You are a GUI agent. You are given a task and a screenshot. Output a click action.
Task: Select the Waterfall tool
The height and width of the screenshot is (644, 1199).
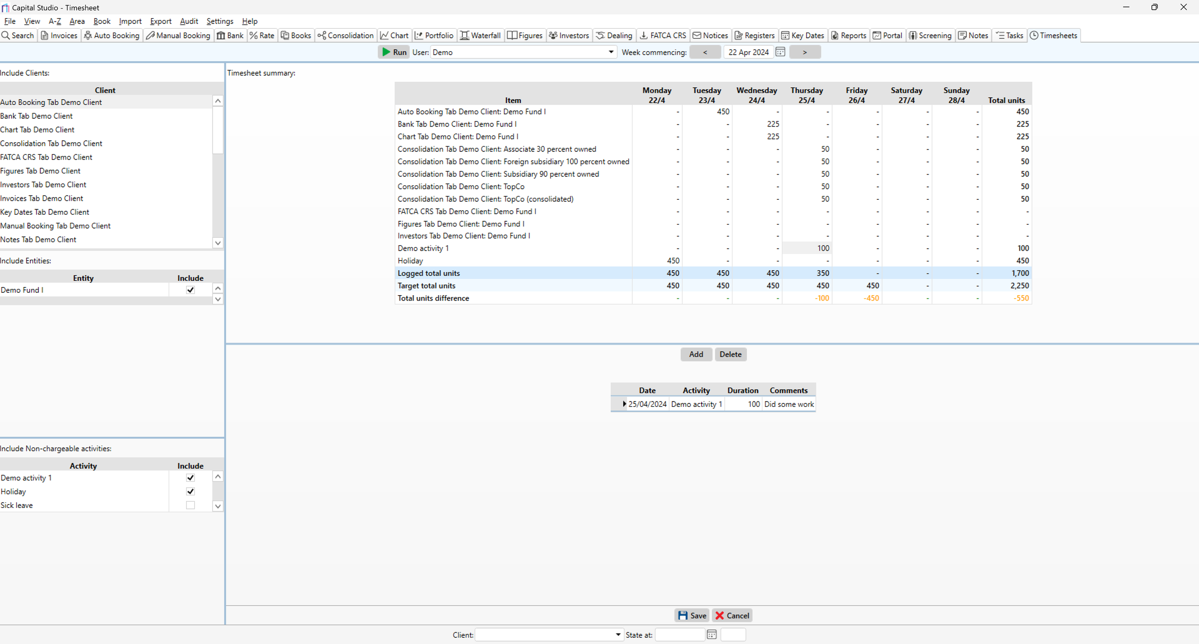(480, 35)
